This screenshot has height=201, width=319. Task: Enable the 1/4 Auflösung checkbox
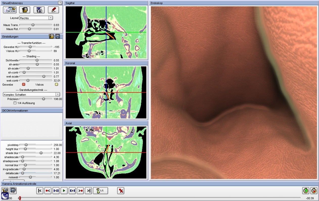pos(15,103)
